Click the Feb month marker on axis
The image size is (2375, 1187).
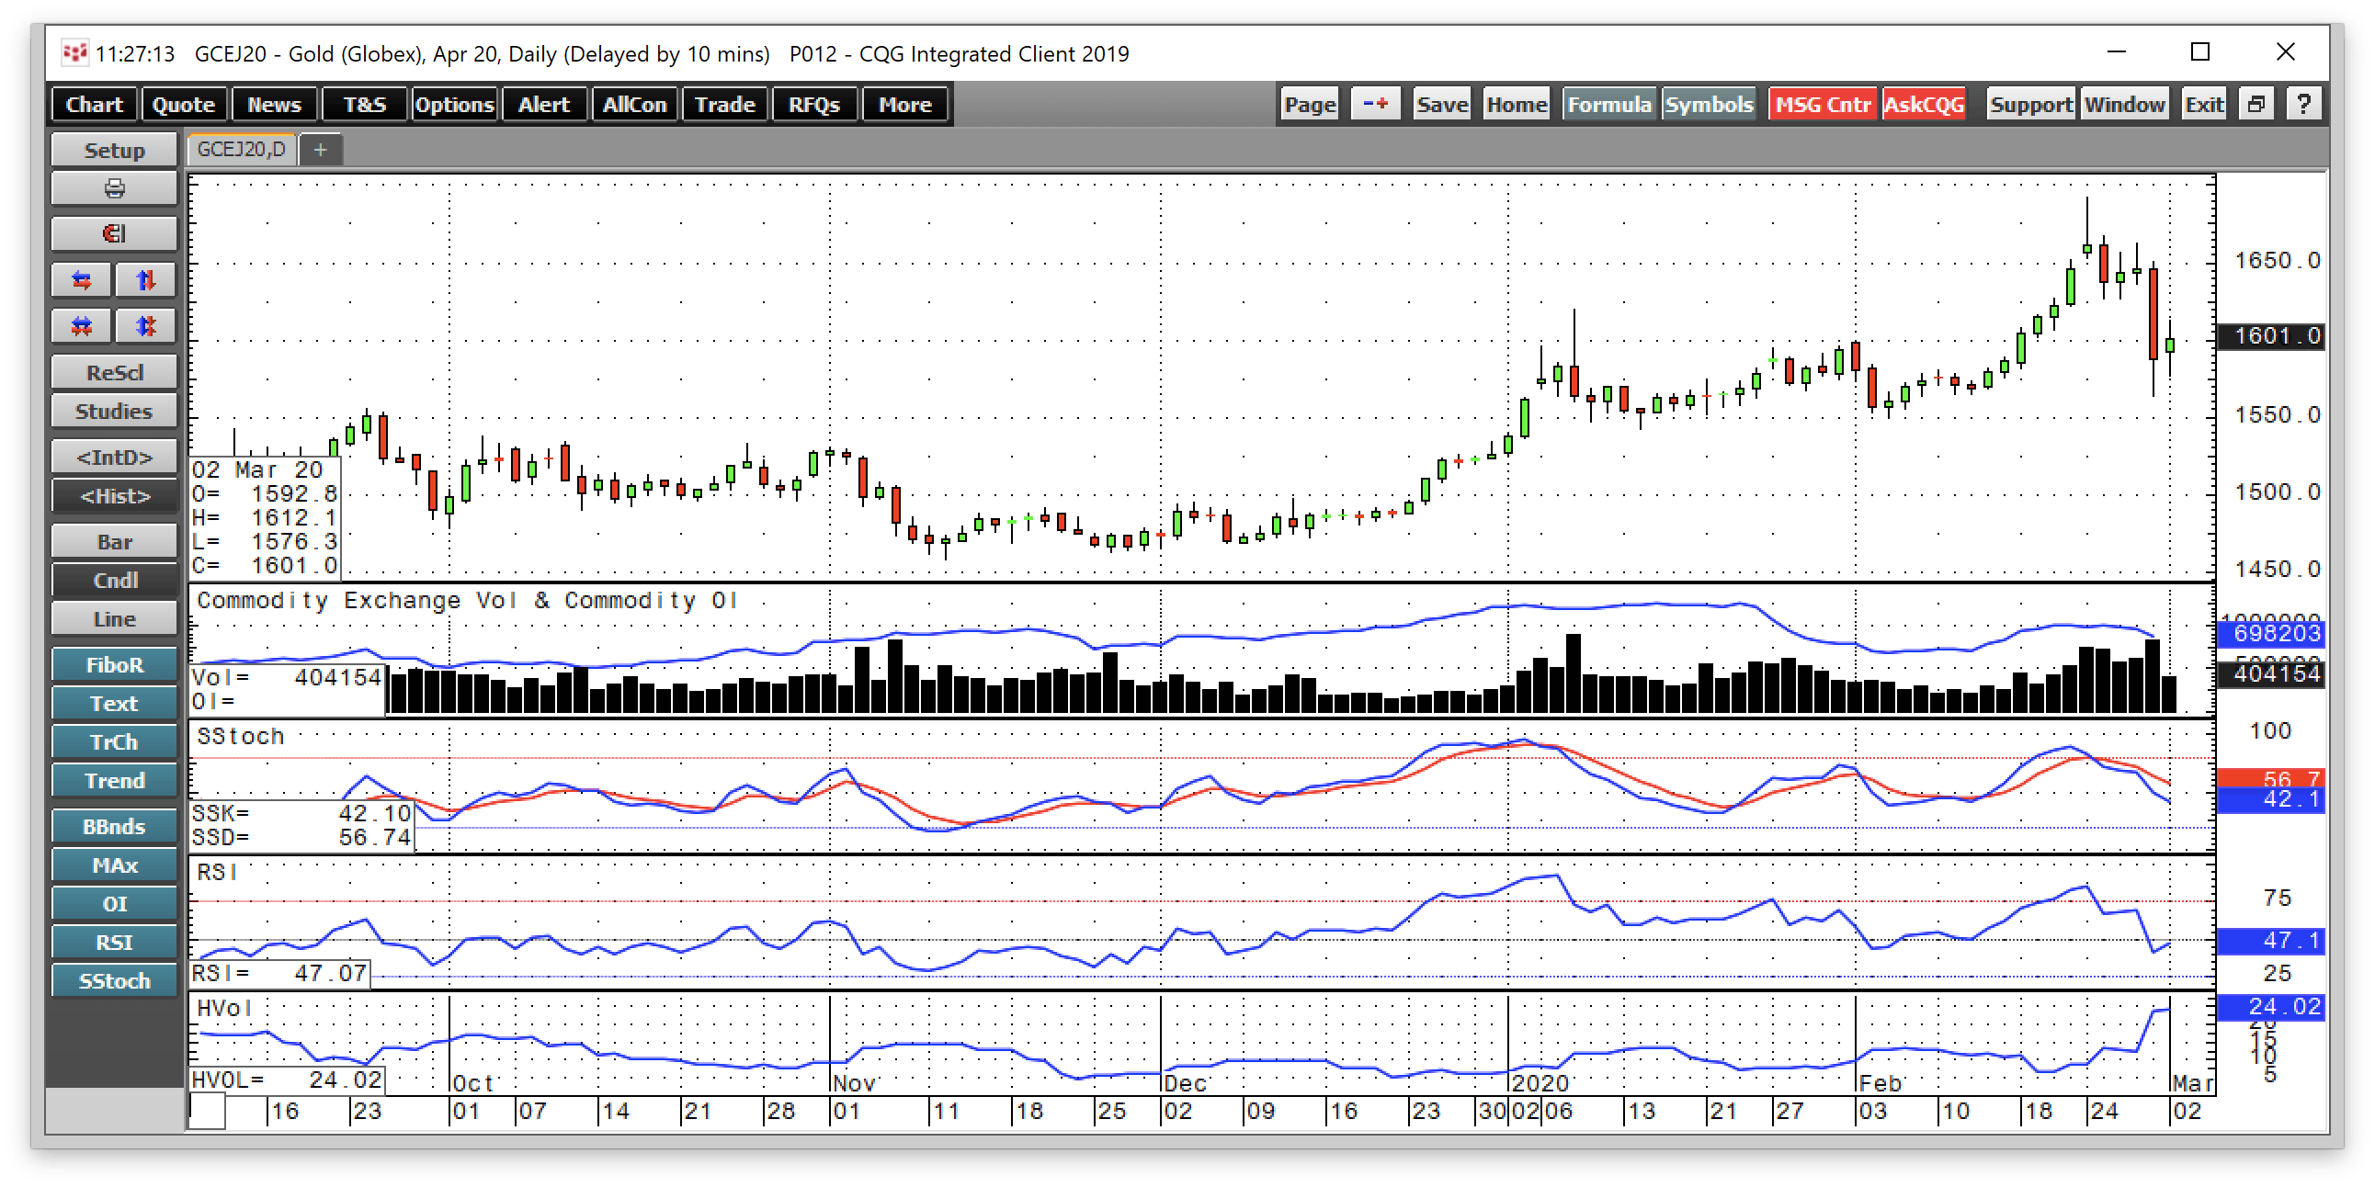(1880, 1082)
